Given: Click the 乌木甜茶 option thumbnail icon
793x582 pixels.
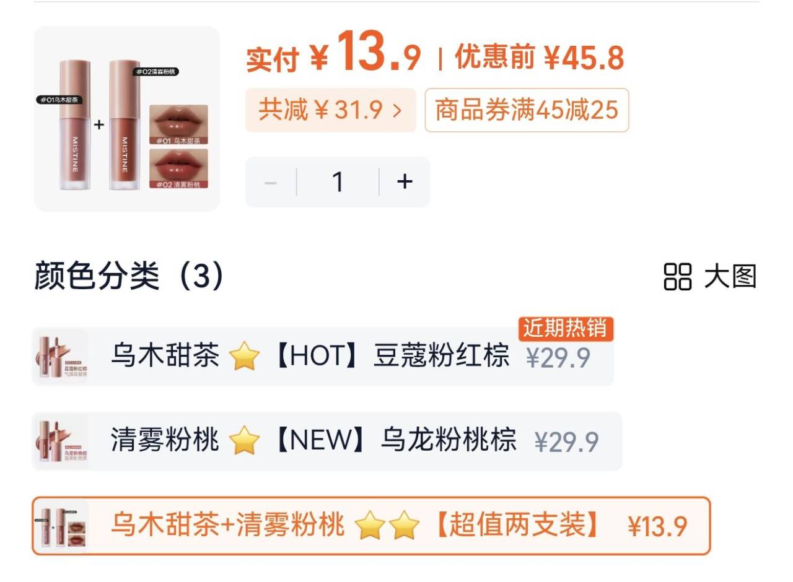Looking at the screenshot, I should point(61,357).
